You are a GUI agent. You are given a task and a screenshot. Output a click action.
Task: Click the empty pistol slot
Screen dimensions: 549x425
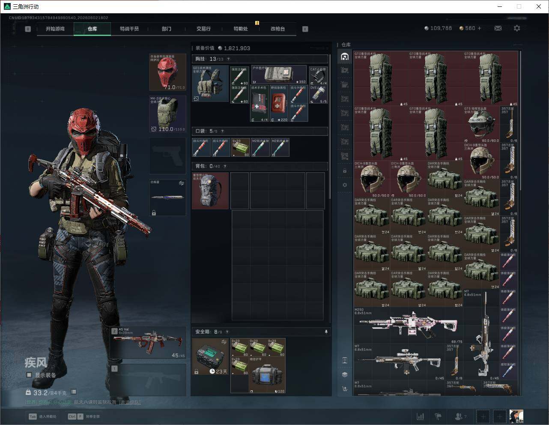(x=168, y=155)
